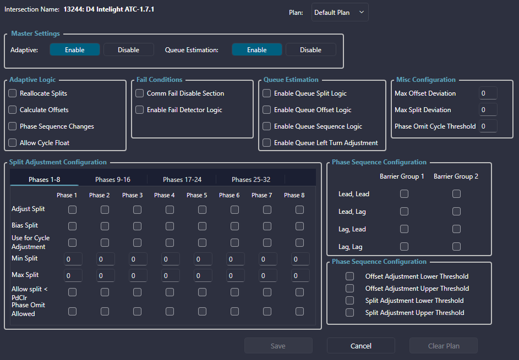The width and height of the screenshot is (519, 360).
Task: Toggle Offset Adjustment Lower Threshold checkbox
Action: (x=349, y=276)
